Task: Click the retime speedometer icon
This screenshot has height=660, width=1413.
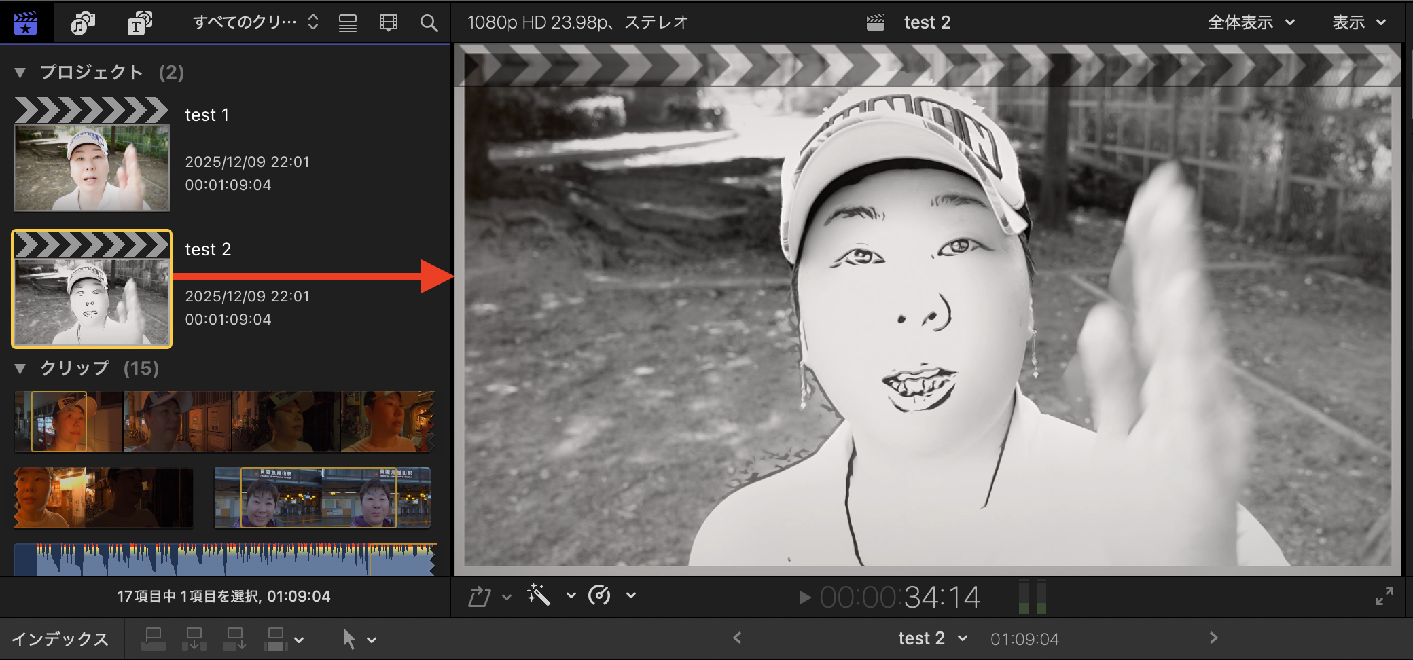Action: [599, 595]
